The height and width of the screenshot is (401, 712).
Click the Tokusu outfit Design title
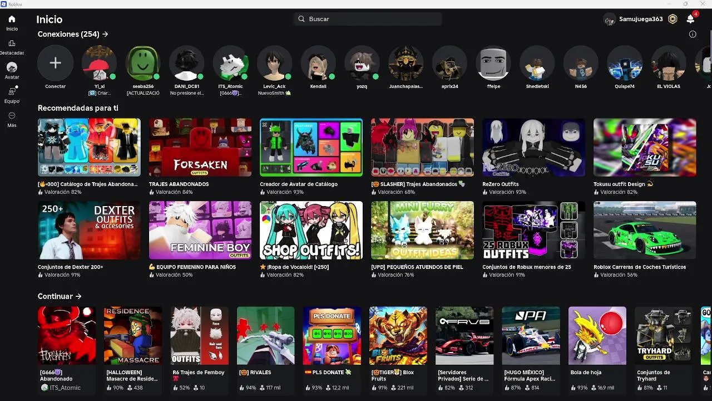tap(623, 184)
